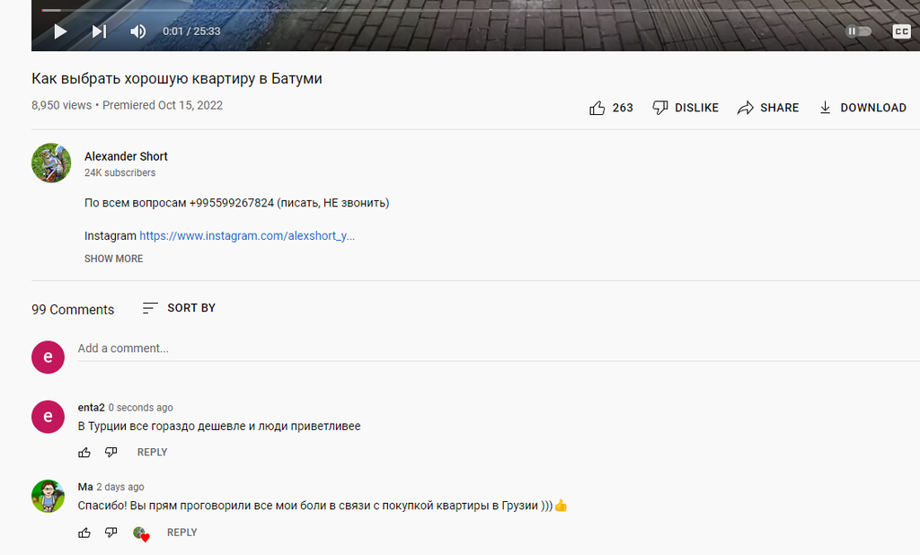
Task: Open enta2 username link
Action: [x=91, y=407]
